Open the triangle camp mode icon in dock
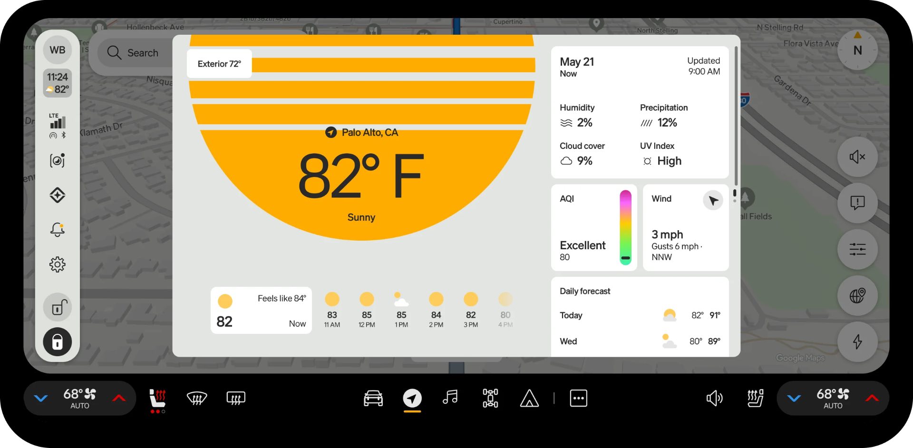 tap(529, 398)
